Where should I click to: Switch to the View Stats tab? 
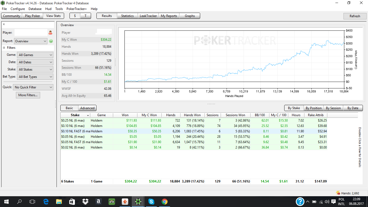53,16
